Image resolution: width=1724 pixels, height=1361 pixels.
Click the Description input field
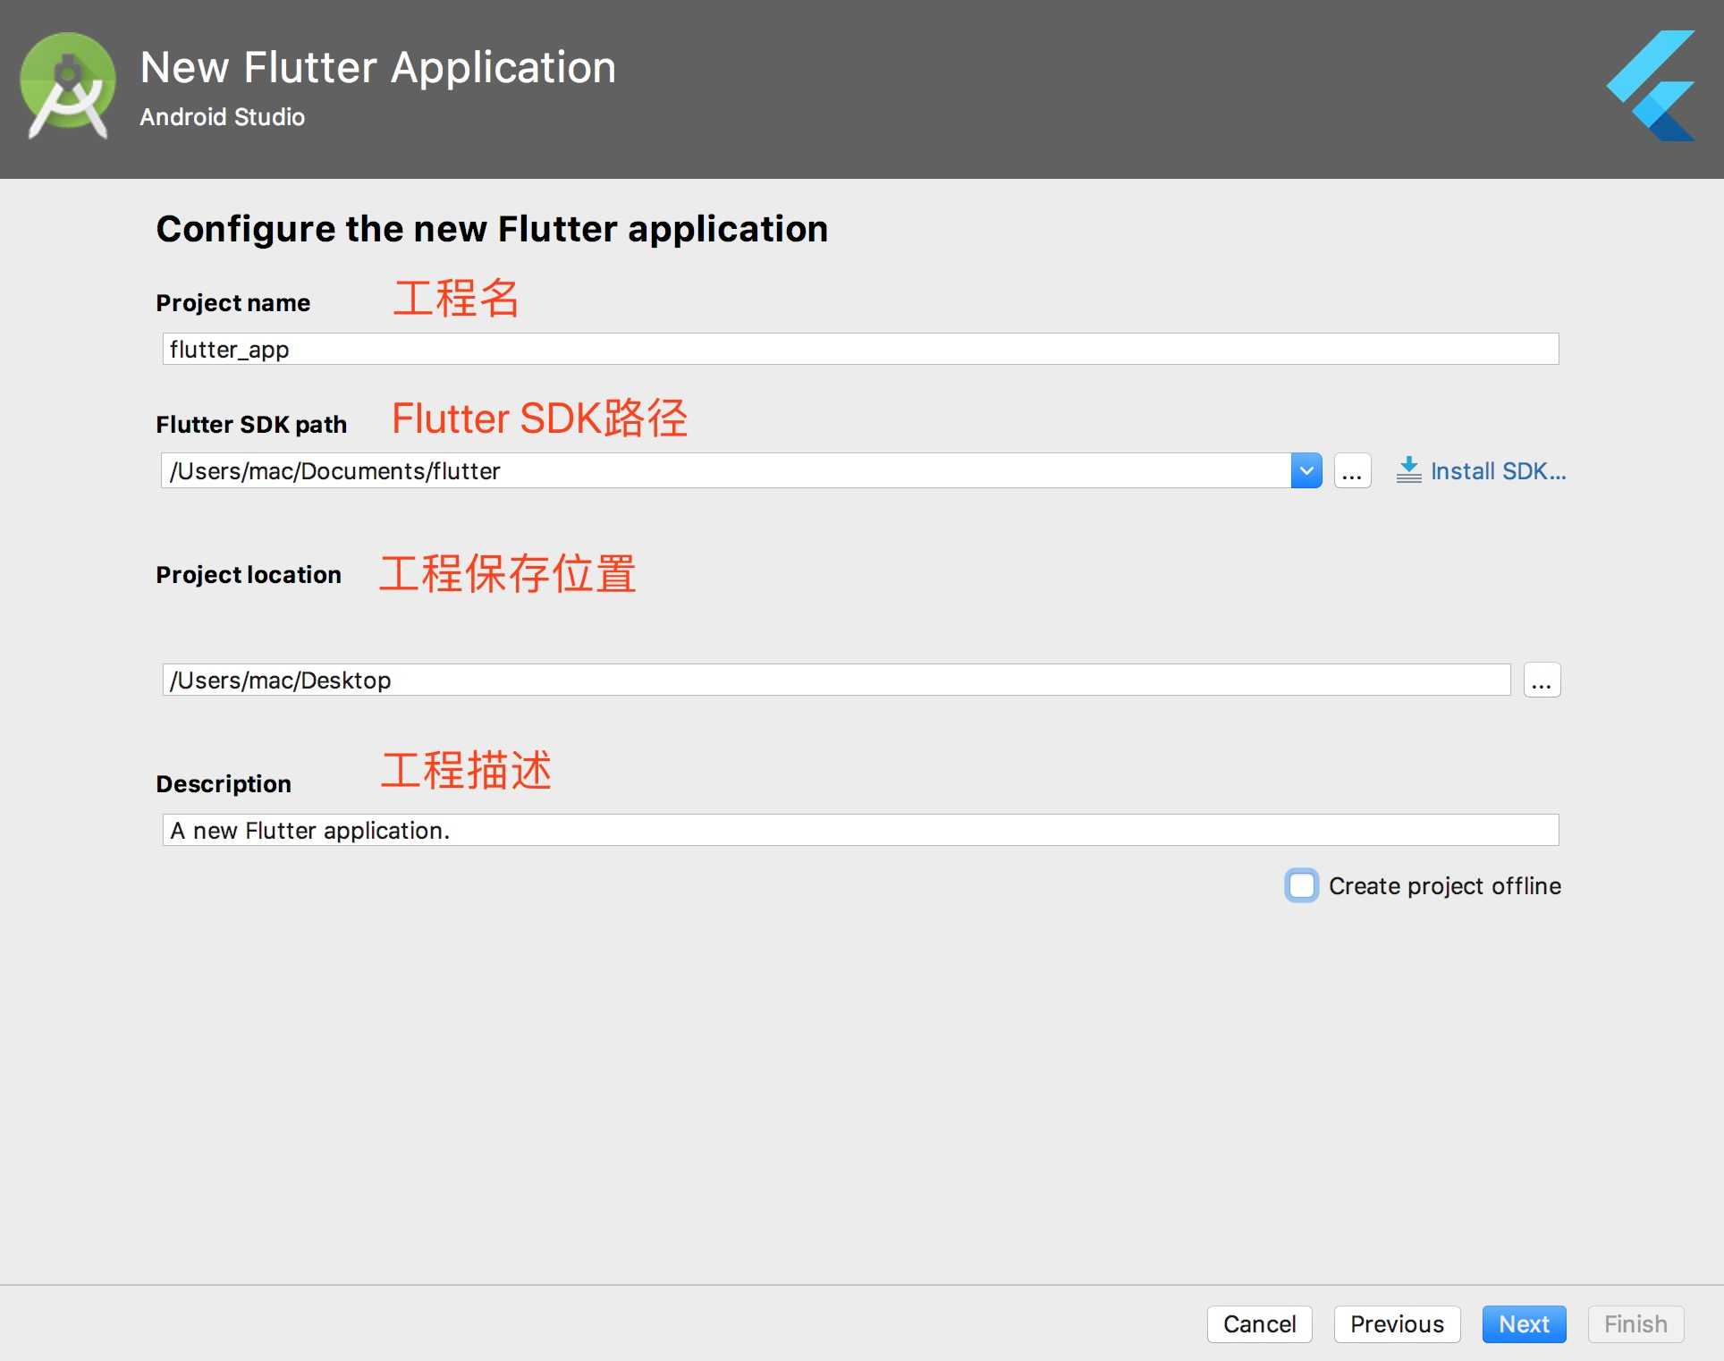(x=860, y=830)
